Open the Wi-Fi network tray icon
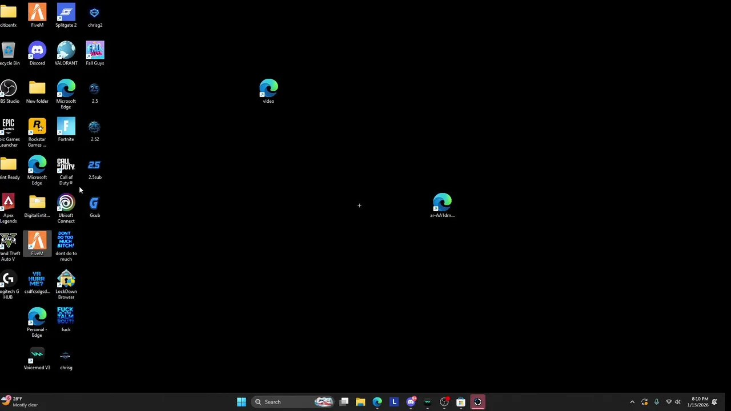The width and height of the screenshot is (731, 411). pos(669,402)
